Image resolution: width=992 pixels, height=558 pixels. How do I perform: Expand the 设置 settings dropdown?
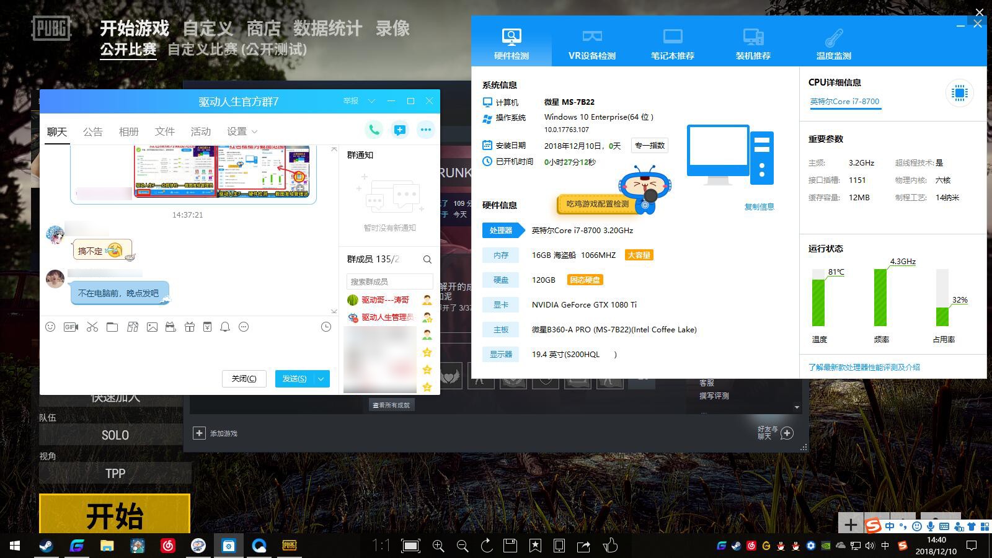242,131
